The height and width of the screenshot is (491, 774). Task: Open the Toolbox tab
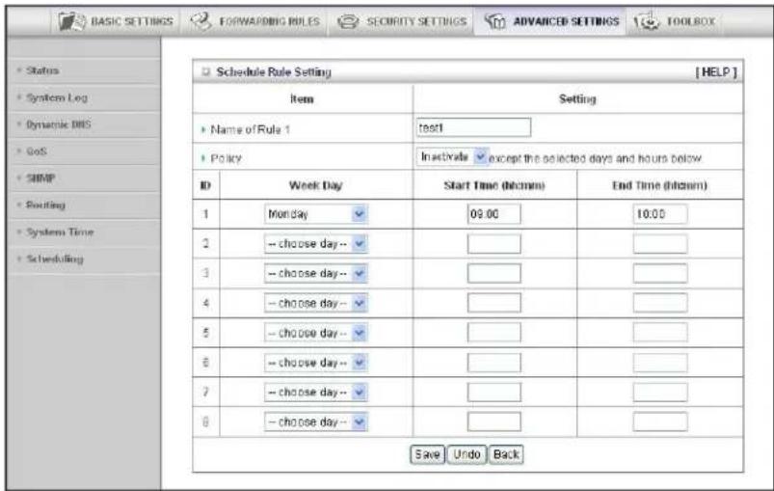pyautogui.click(x=675, y=21)
